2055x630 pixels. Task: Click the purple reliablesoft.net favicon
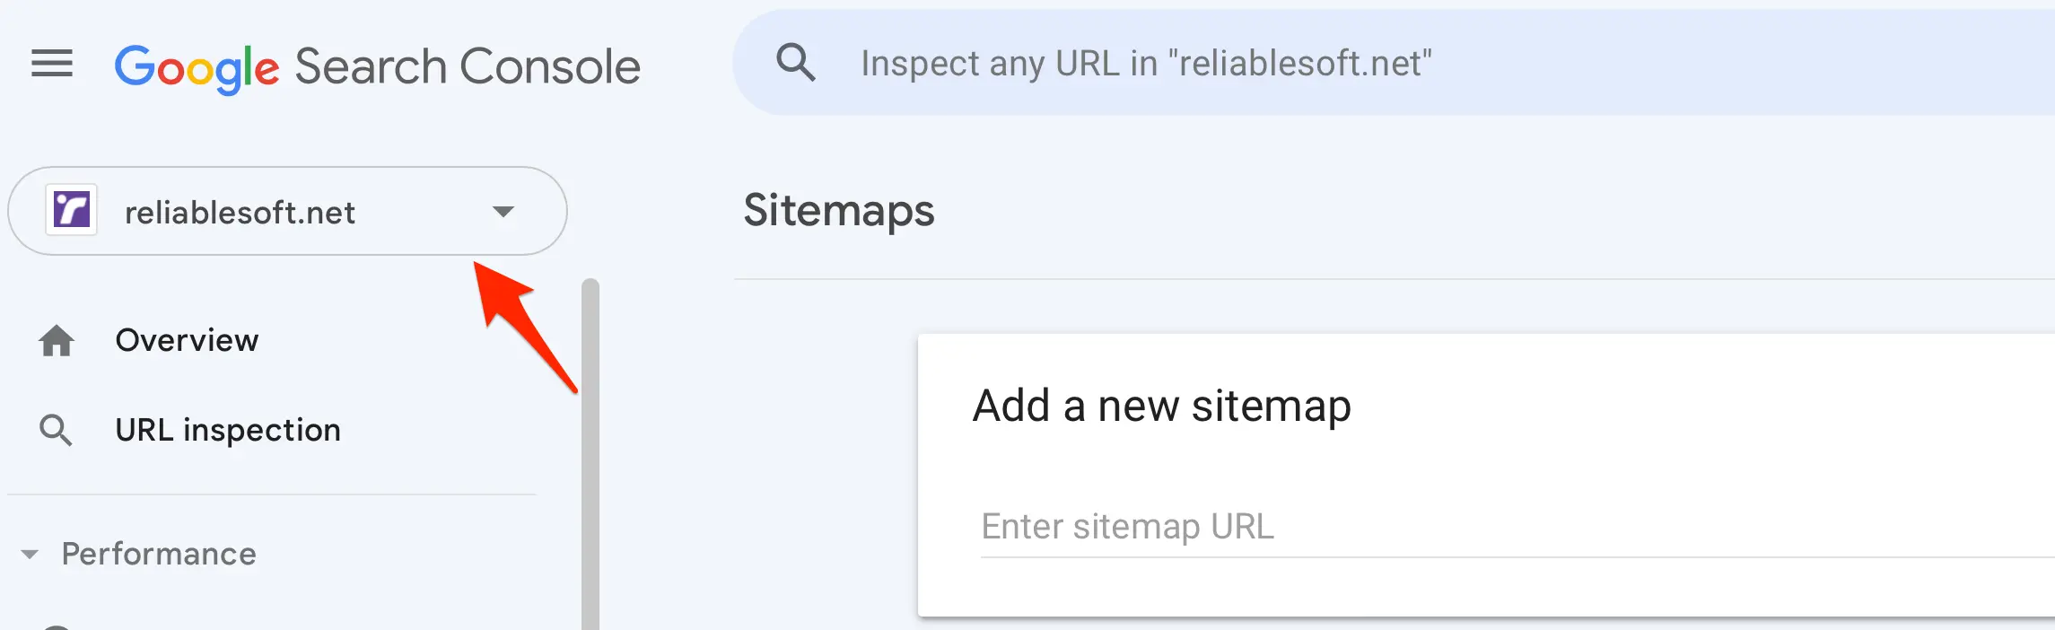(x=72, y=212)
